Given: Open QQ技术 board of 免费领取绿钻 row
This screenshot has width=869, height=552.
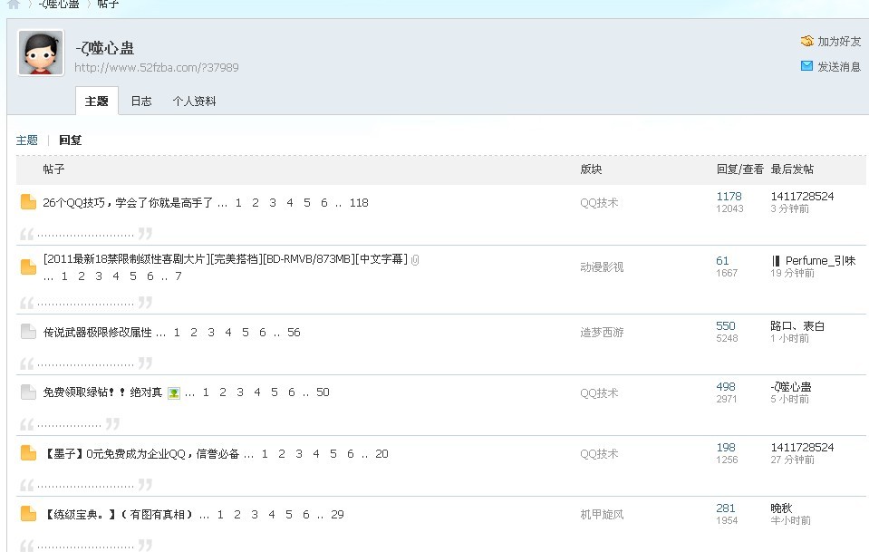Looking at the screenshot, I should [x=599, y=393].
